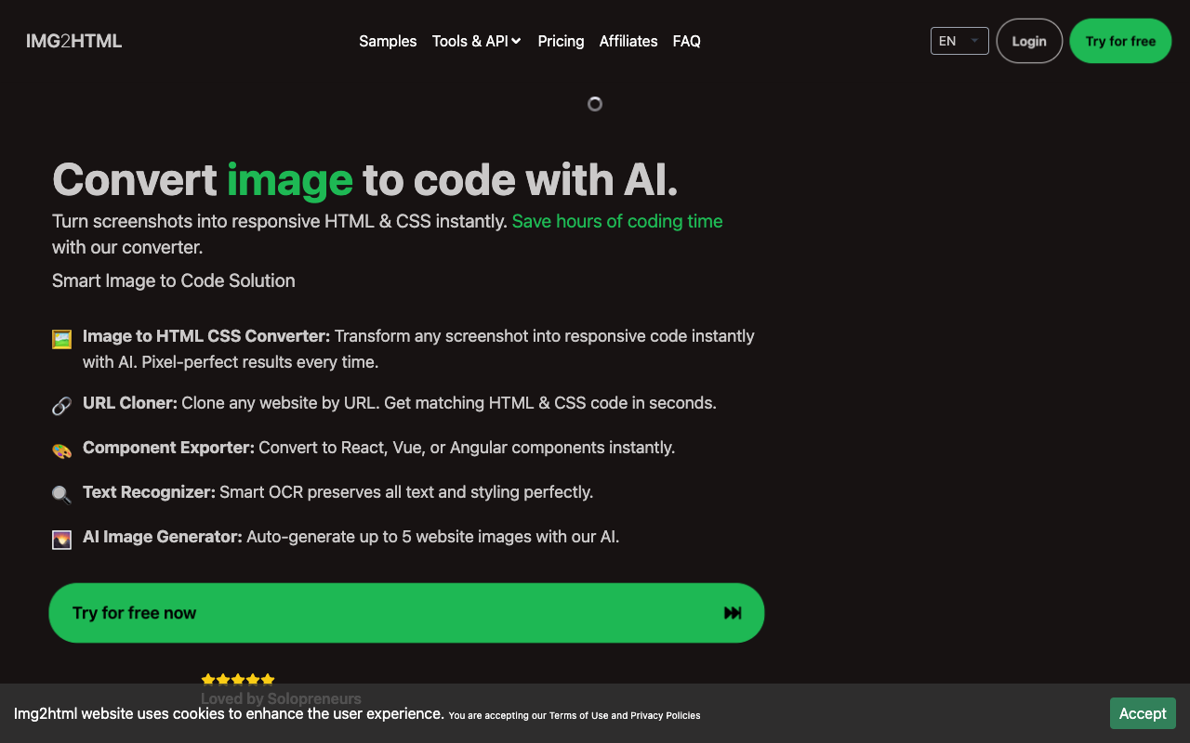Click the Login button
1190x743 pixels.
[x=1029, y=41]
